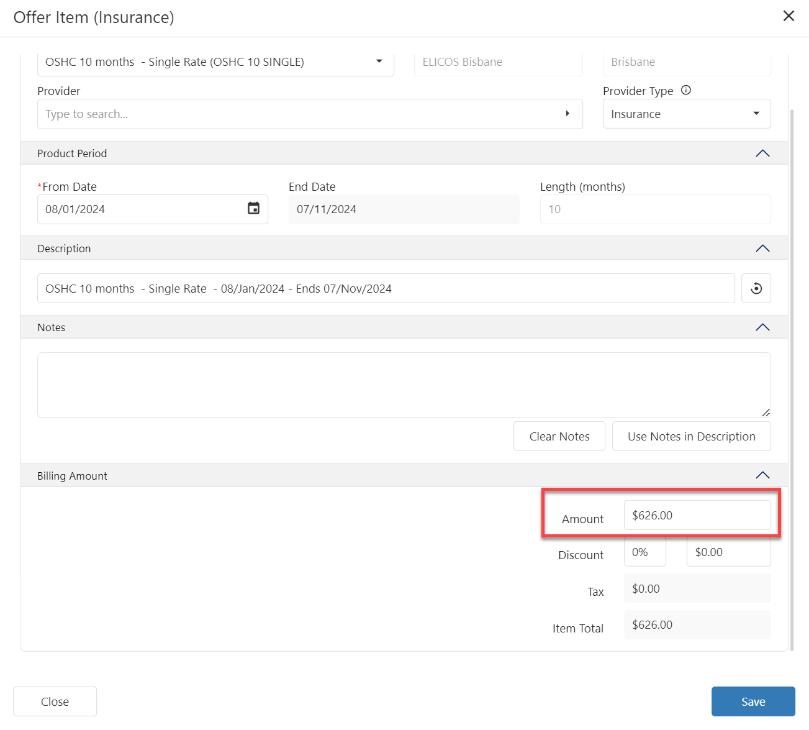Collapse the Notes section
809x730 pixels.
click(762, 327)
